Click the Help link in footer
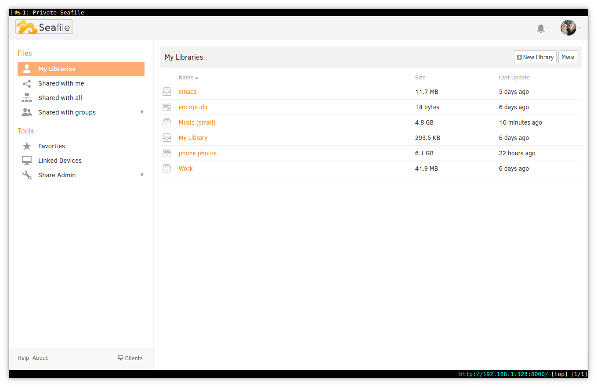This screenshot has height=387, width=597. click(23, 358)
